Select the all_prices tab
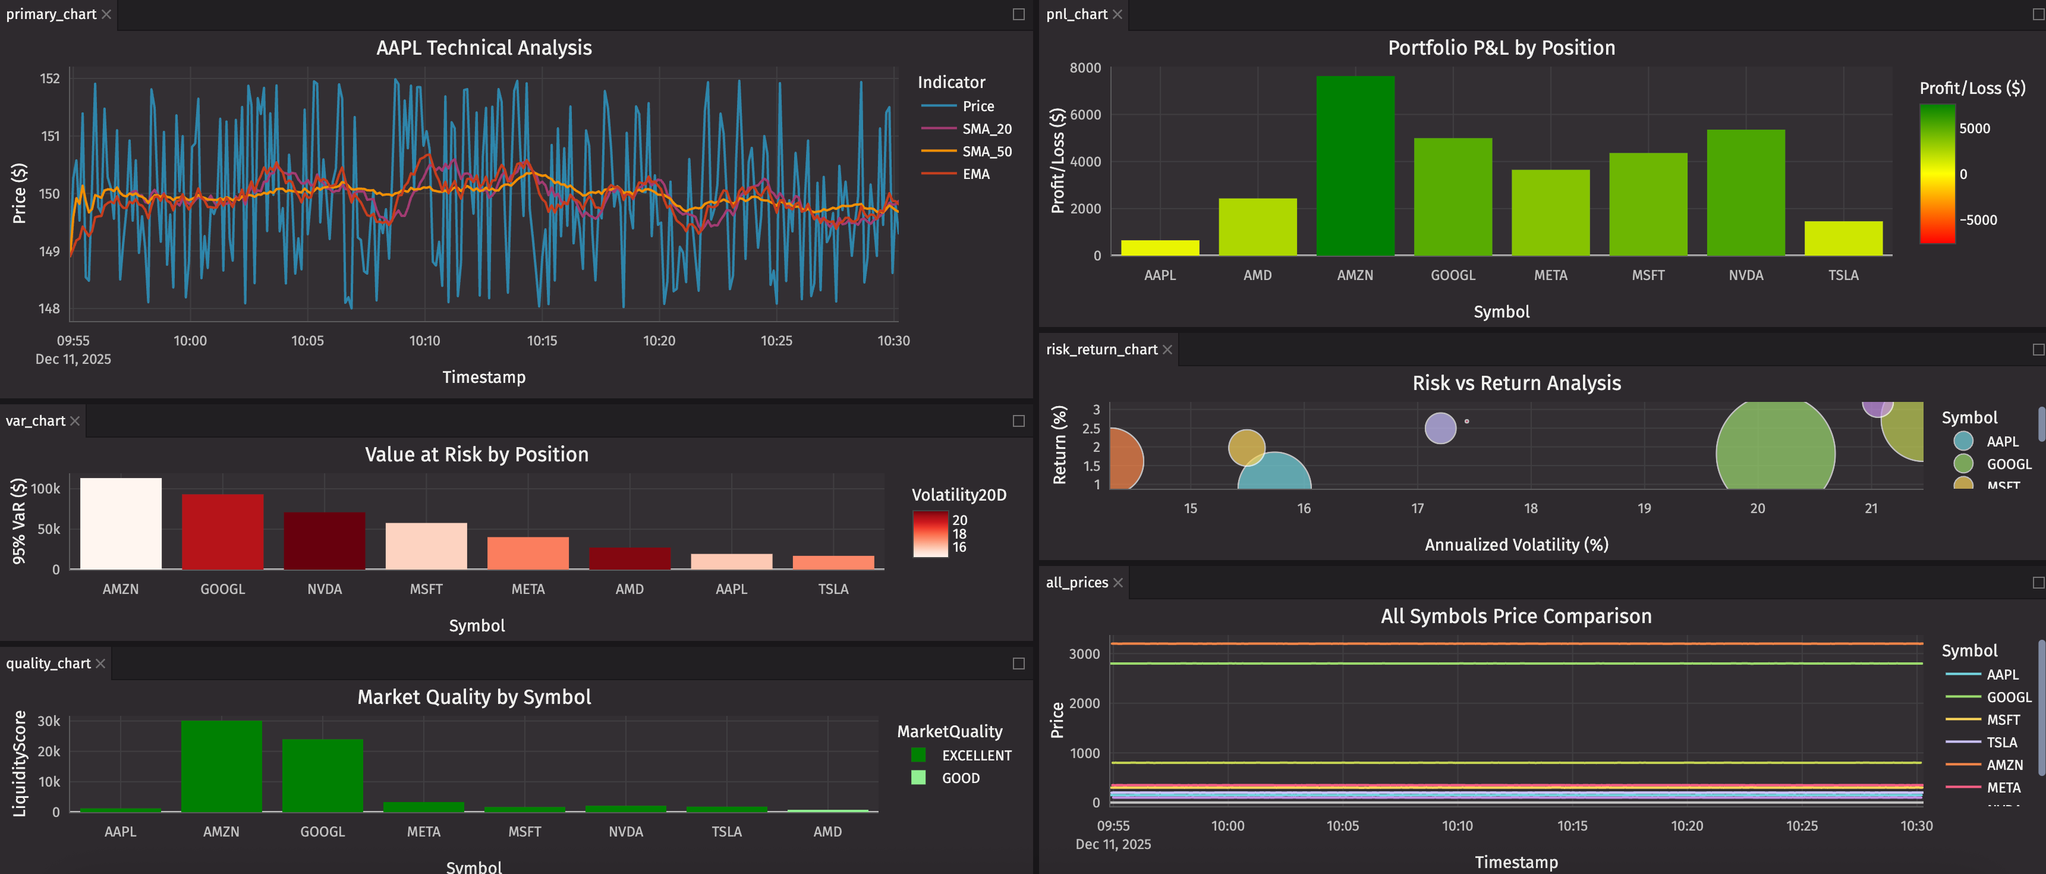2046x874 pixels. (x=1076, y=583)
